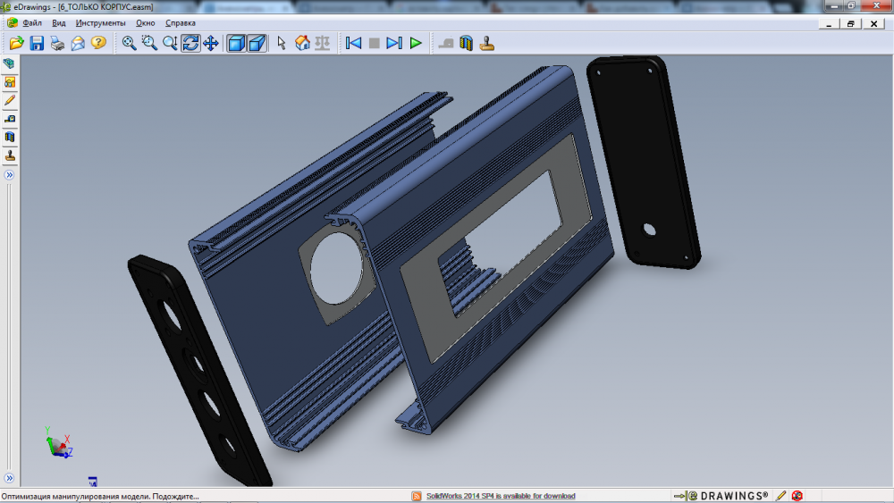The width and height of the screenshot is (894, 503).
Task: Expand the left sidebar lower chevron
Action: coord(9,478)
